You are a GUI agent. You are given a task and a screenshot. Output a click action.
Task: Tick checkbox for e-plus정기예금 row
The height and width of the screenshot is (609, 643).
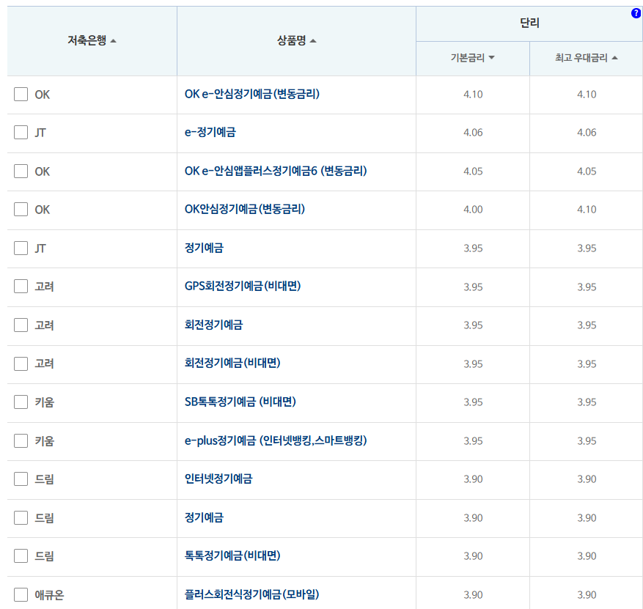point(21,441)
